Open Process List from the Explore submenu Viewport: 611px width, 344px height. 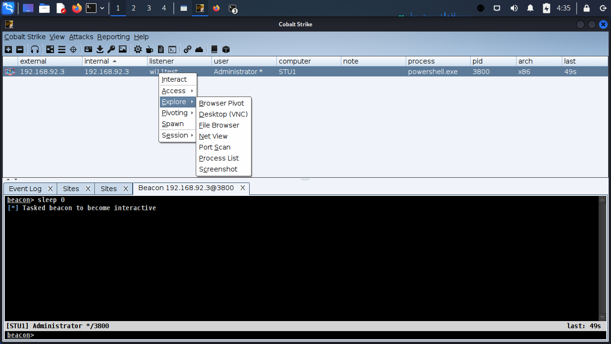pos(223,158)
